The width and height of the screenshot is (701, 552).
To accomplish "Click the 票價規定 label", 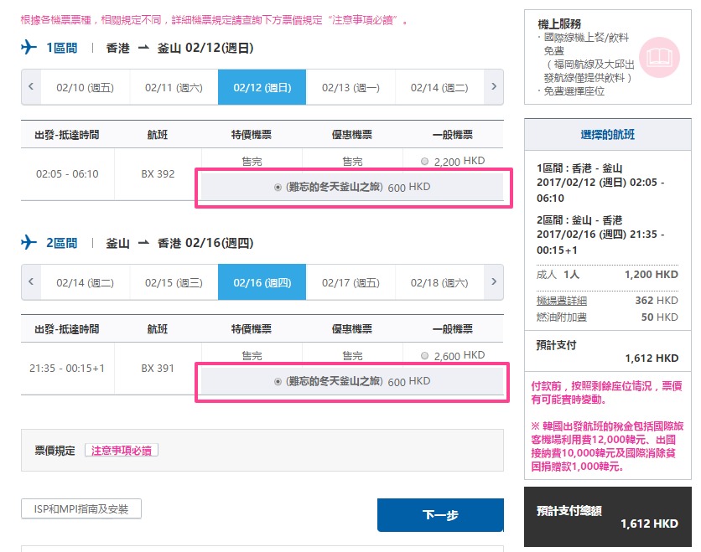I will point(55,450).
